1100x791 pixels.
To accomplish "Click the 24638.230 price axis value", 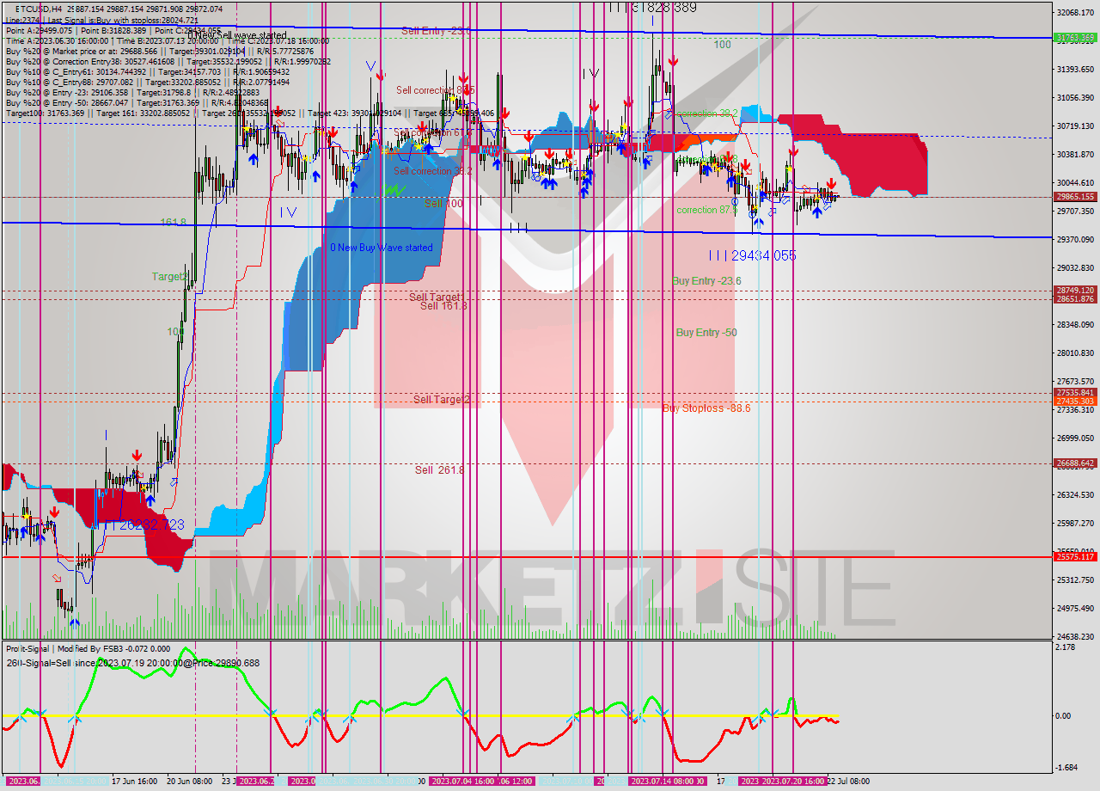I will (x=1076, y=637).
